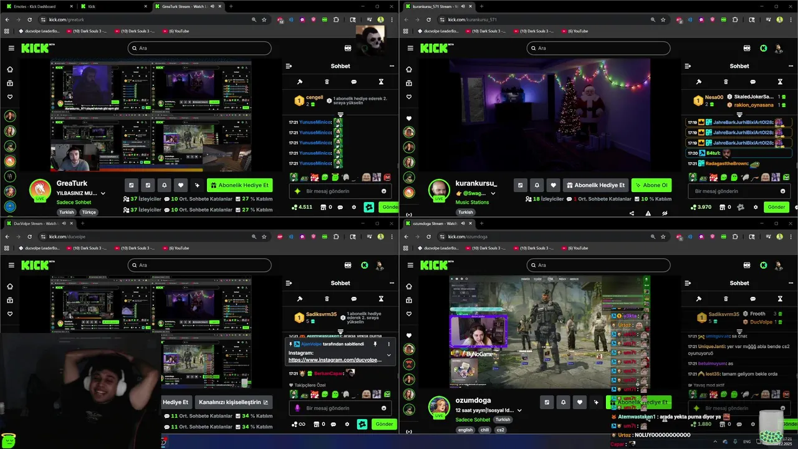
Task: Expand the leaderboard handle under cengell in GreaTurk chat
Action: click(x=340, y=115)
